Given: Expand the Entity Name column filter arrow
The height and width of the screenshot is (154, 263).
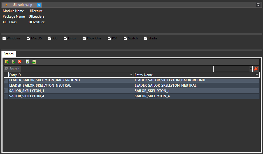Looking at the screenshot, I should tap(257, 75).
